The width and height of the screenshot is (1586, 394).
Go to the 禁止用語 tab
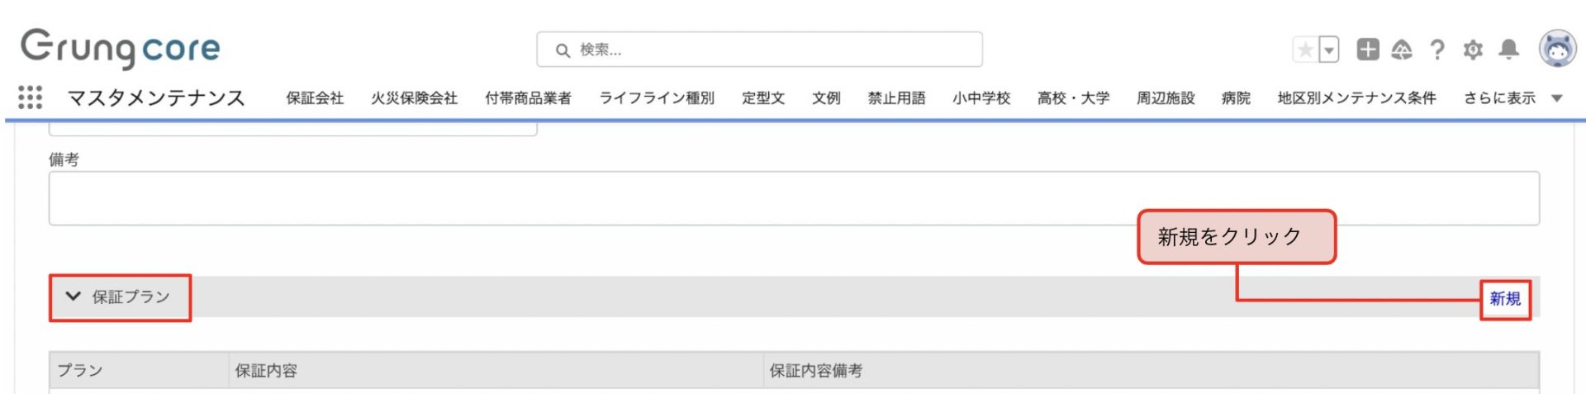click(x=896, y=98)
